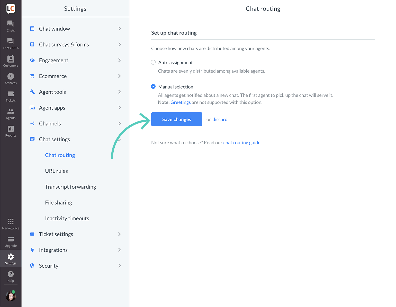396x307 pixels.
Task: Open the Agents people icon
Action: point(11,111)
